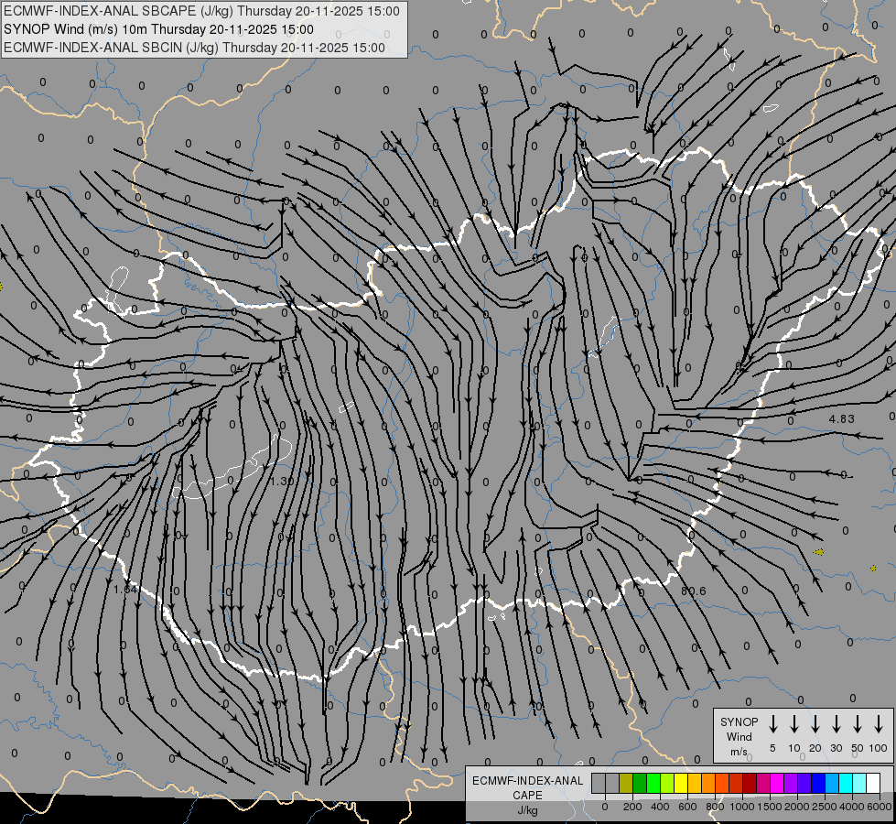Viewport: 896px width, 824px height.
Task: Pick the purple swatch left of 2000
Action: point(790,783)
